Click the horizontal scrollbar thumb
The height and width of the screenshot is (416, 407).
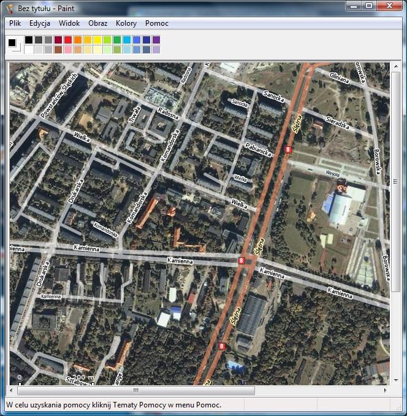(x=136, y=390)
